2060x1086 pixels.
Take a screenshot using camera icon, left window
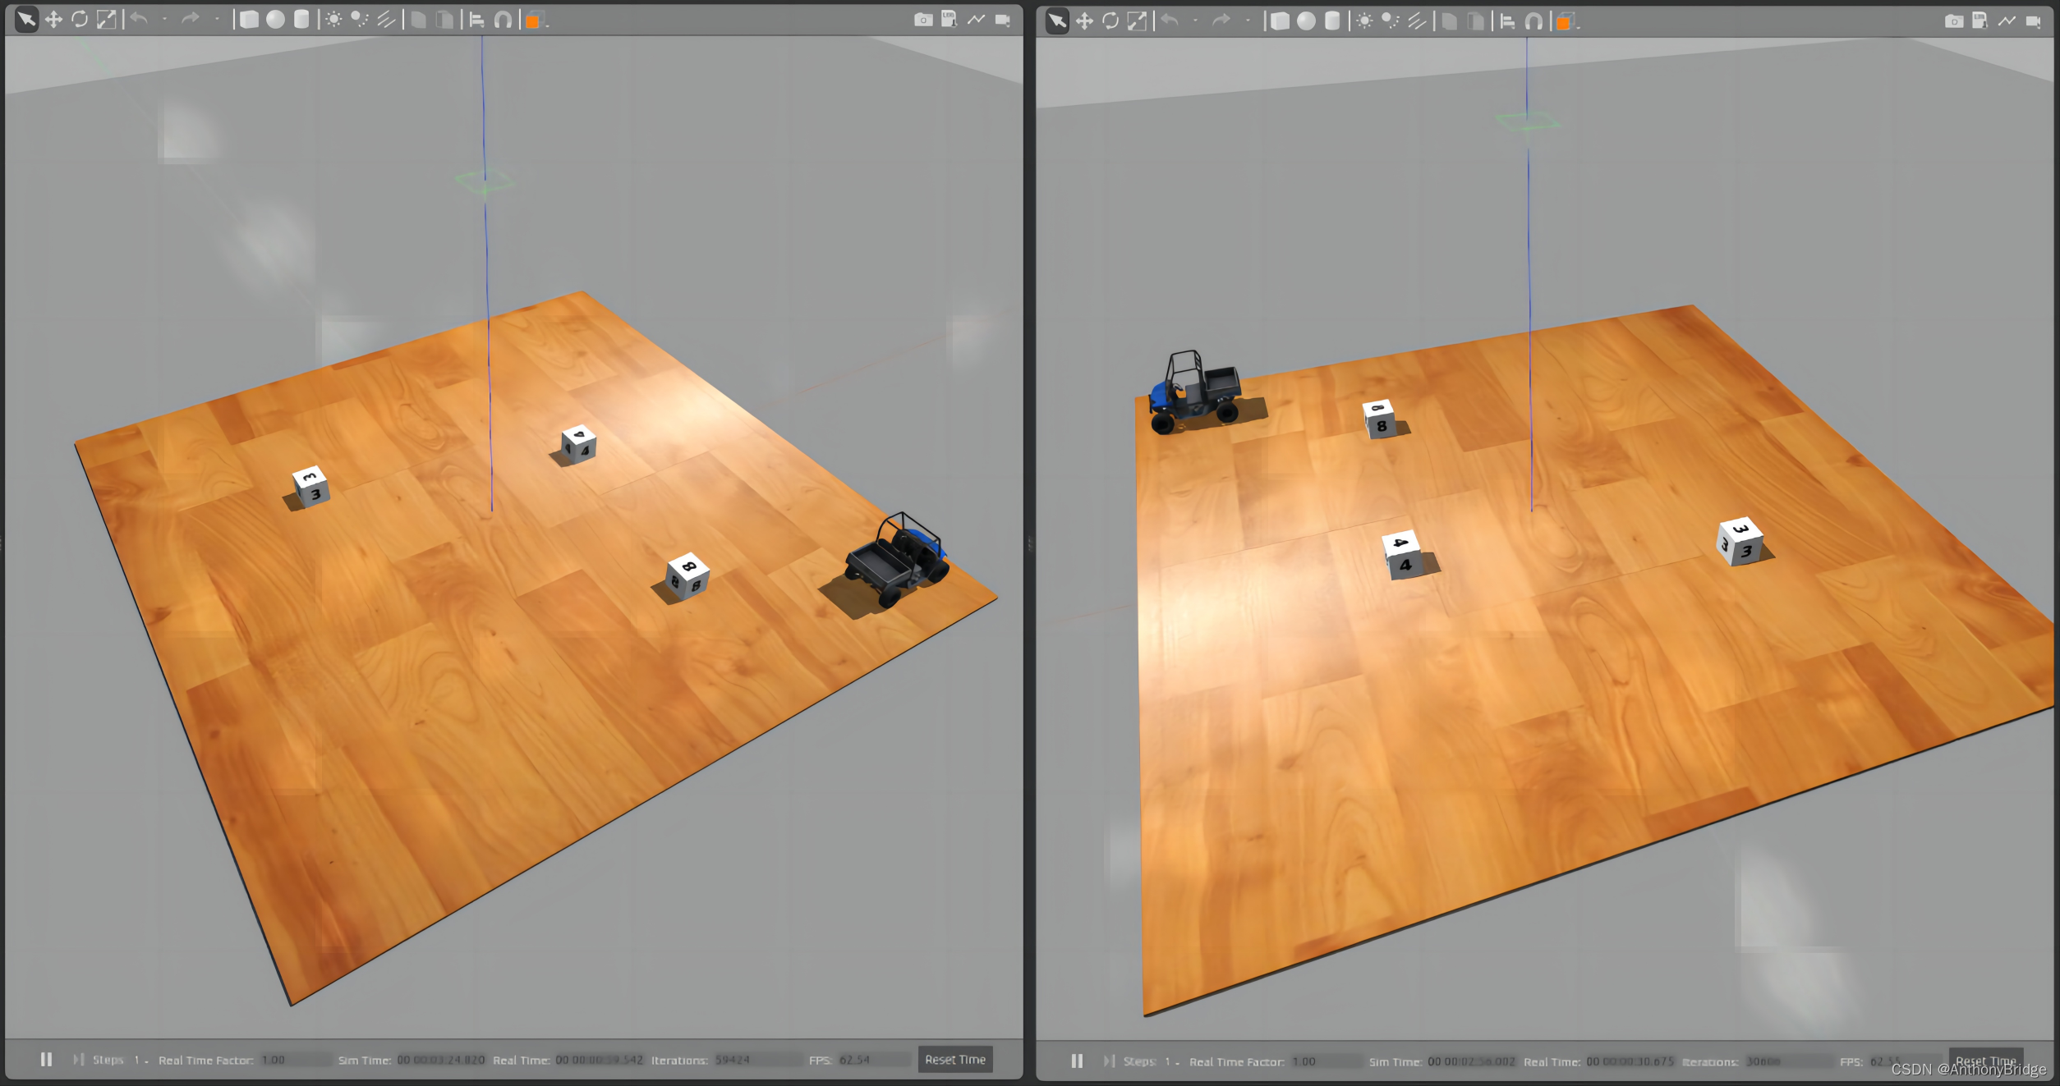click(x=923, y=20)
